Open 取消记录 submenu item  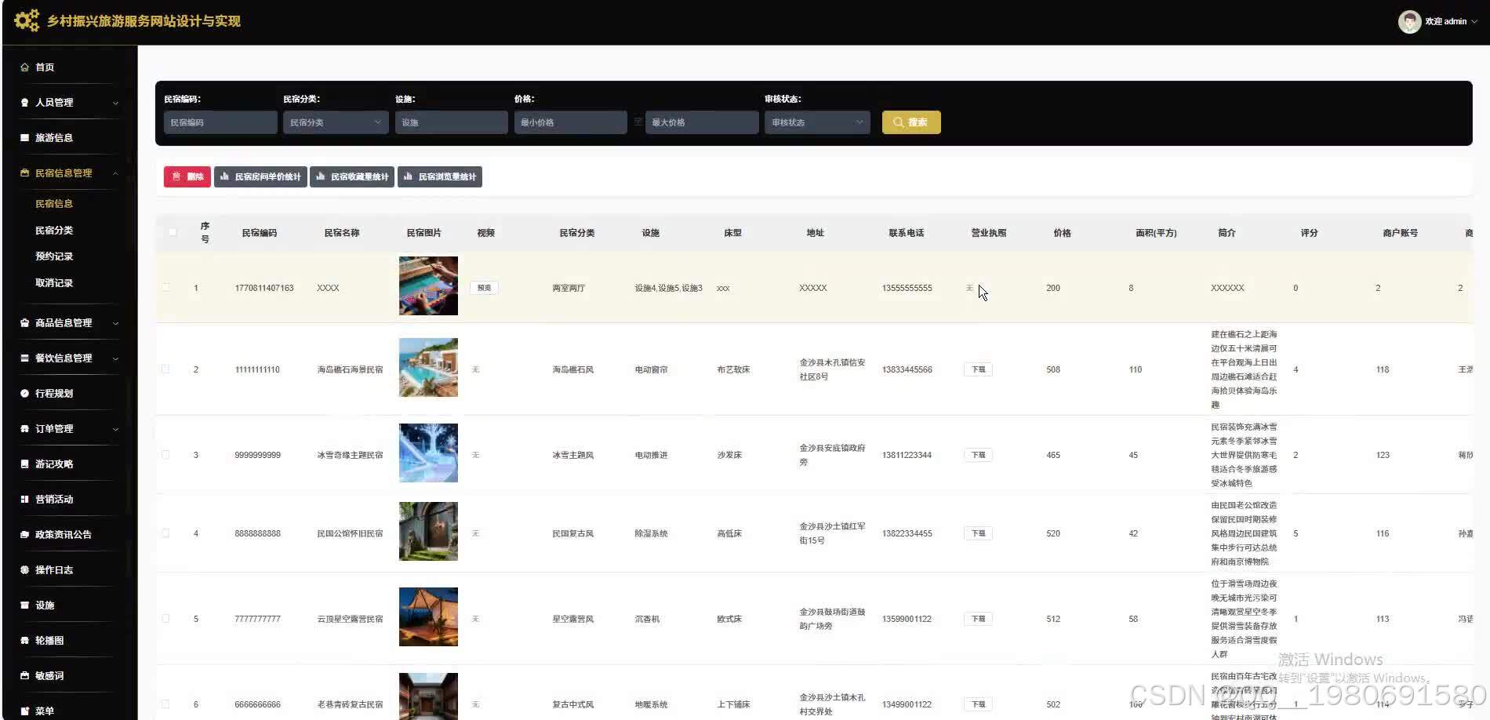pos(54,283)
